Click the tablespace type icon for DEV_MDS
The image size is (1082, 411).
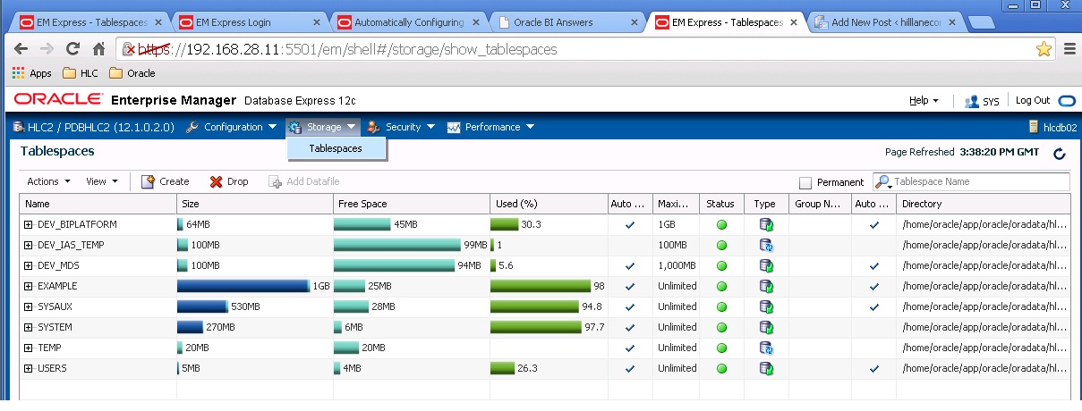(x=765, y=265)
